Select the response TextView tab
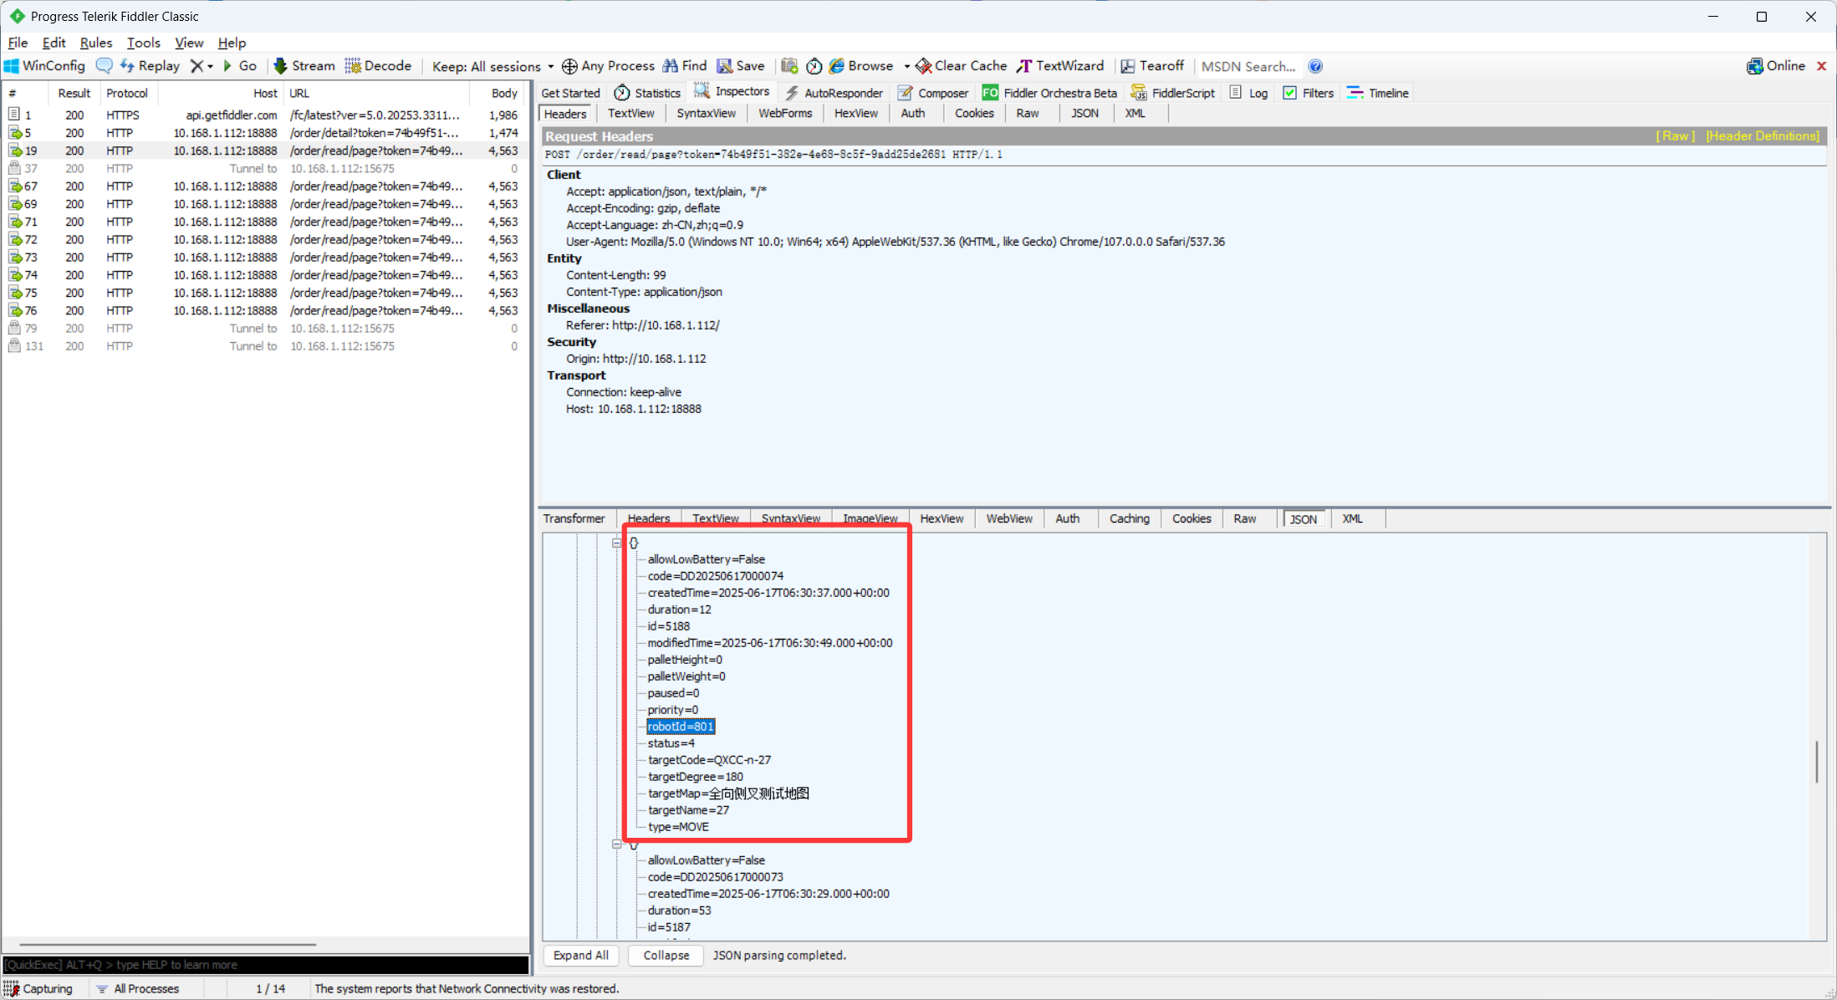 click(715, 518)
